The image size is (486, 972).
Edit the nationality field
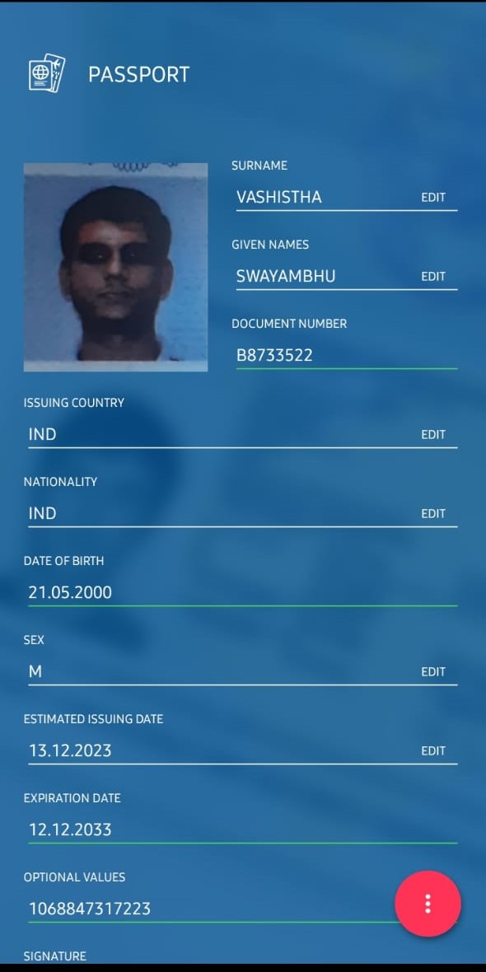433,513
